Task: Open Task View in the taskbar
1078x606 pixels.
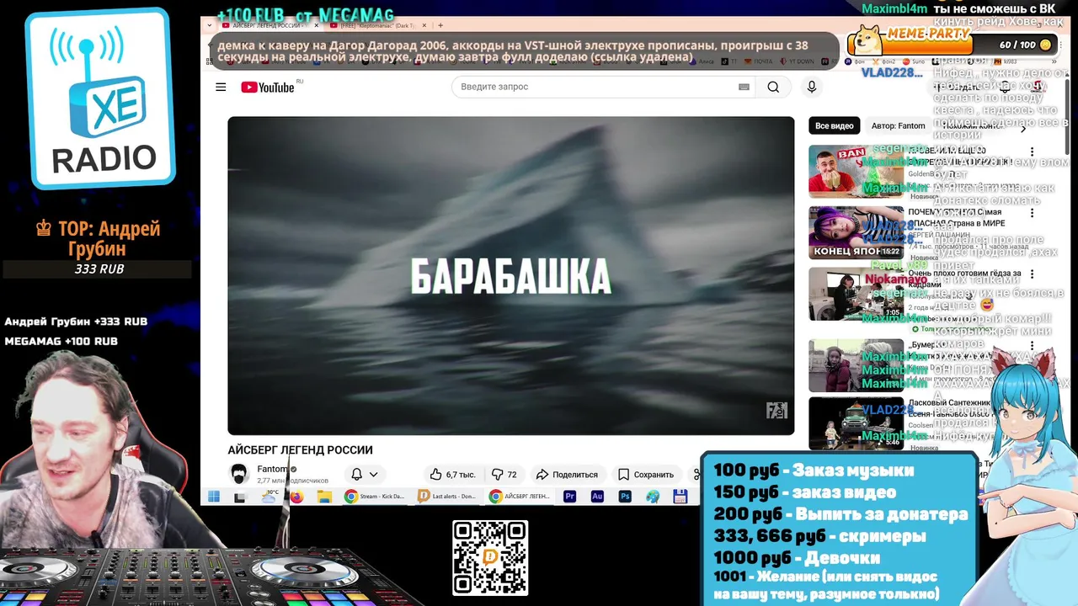Action: [240, 497]
